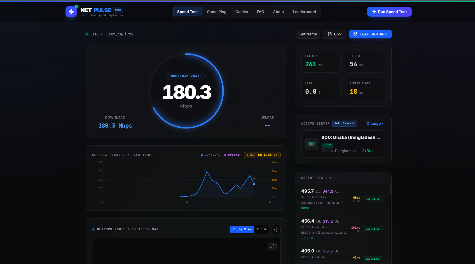Toggle the Upload series in chart legend
This screenshot has width=475, height=264.
(x=232, y=155)
